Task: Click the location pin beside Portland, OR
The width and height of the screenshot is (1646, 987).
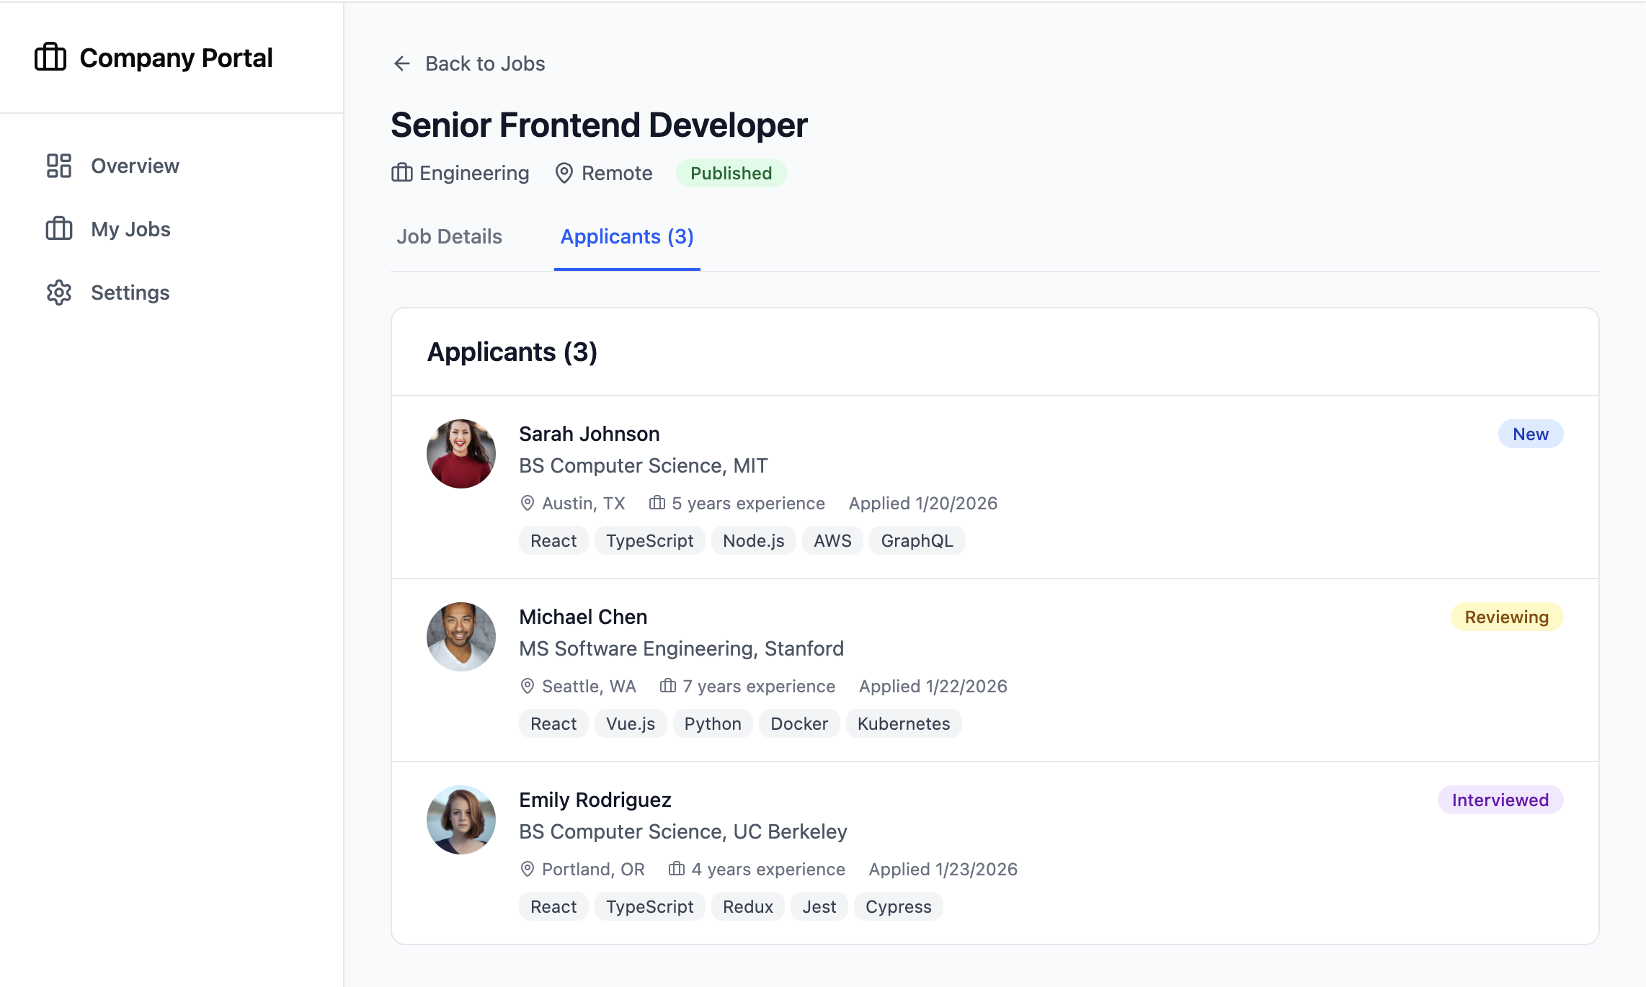Action: [526, 869]
